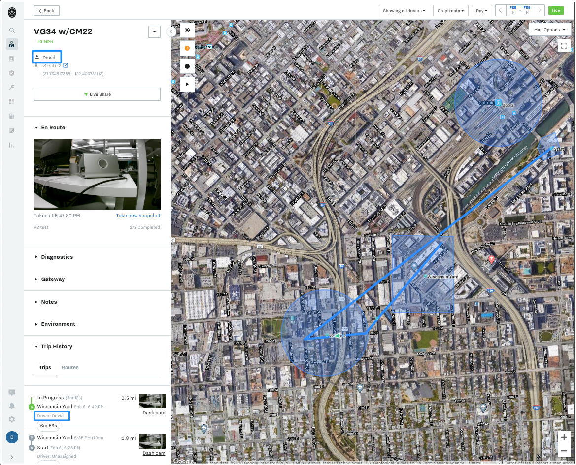Click Take new snapshot link
576x465 pixels.
[x=138, y=216]
